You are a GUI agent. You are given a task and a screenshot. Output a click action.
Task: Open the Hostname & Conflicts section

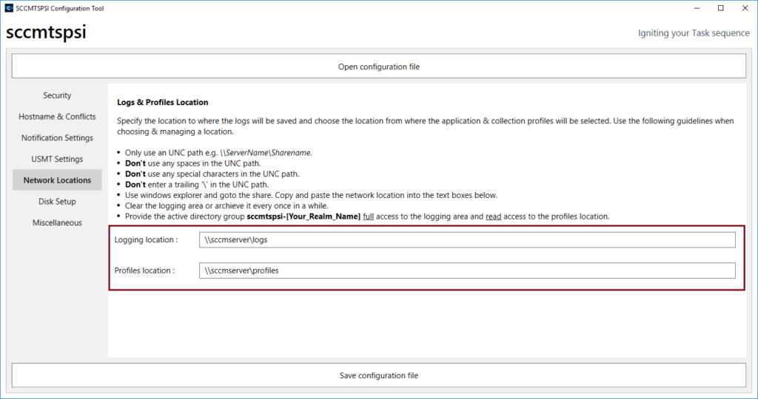coord(57,117)
